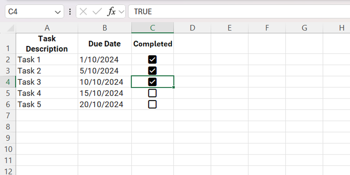The height and width of the screenshot is (175, 350).
Task: Uncheck the Task 2 completed checkbox
Action: tap(152, 70)
